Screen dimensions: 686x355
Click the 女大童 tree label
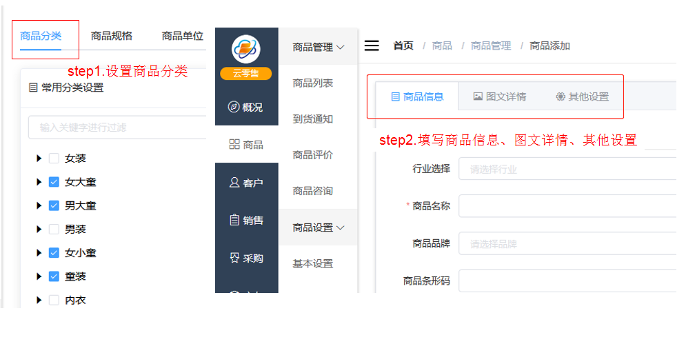81,182
